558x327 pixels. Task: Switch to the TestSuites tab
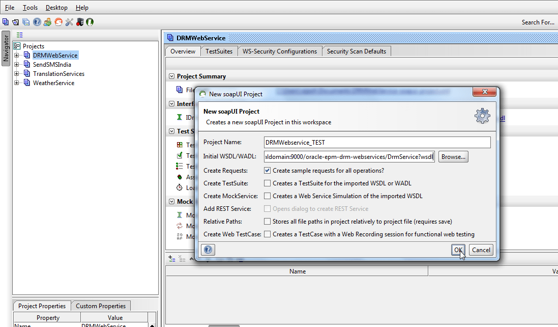click(219, 51)
